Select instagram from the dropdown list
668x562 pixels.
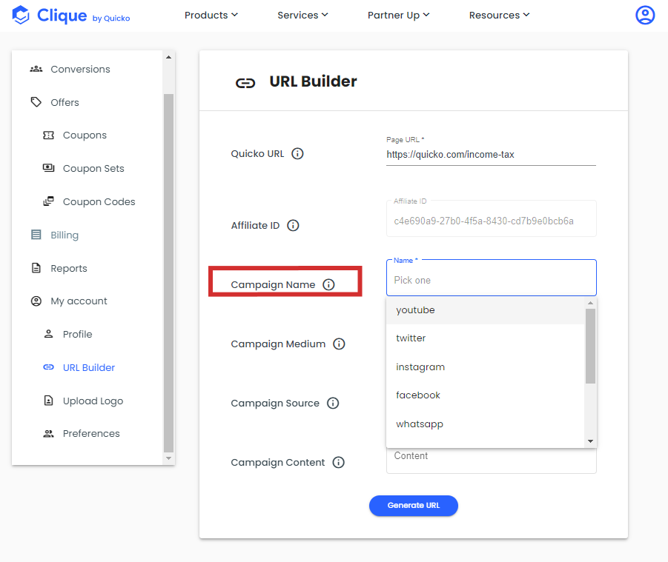[x=485, y=367]
